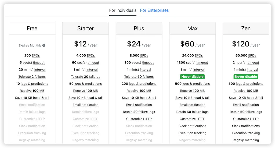Image resolution: width=275 pixels, height=148 pixels.
Task: Click 60,000 EPDs in the Zen plan
Action: pos(246,55)
